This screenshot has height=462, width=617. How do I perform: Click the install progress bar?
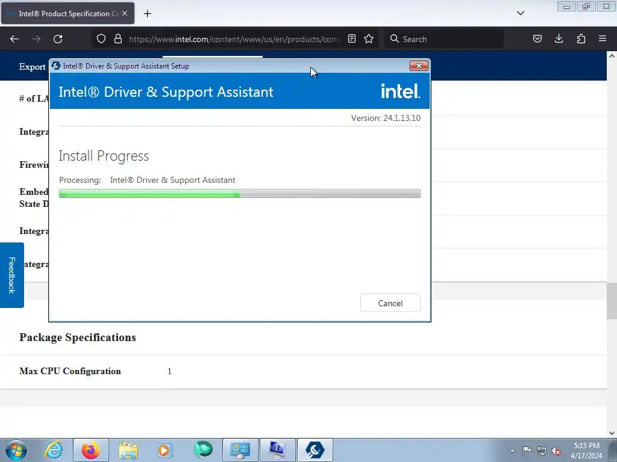point(239,193)
